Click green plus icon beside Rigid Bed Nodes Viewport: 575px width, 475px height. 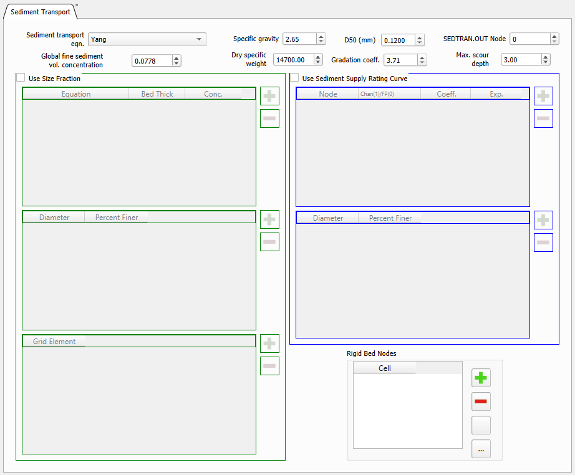pos(481,378)
